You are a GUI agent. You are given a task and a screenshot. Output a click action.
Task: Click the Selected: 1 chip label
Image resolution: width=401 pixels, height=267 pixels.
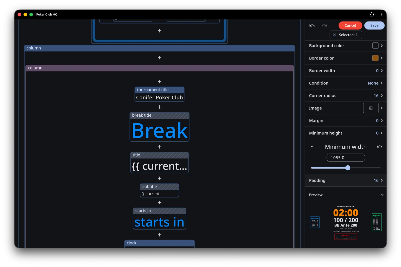pyautogui.click(x=348, y=35)
